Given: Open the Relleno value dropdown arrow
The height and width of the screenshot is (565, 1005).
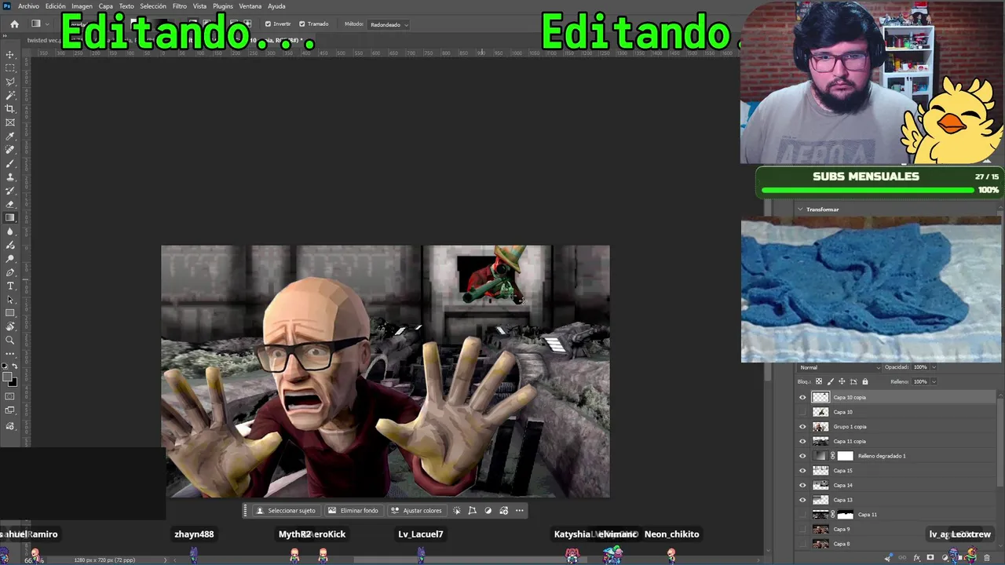Looking at the screenshot, I should coord(934,382).
